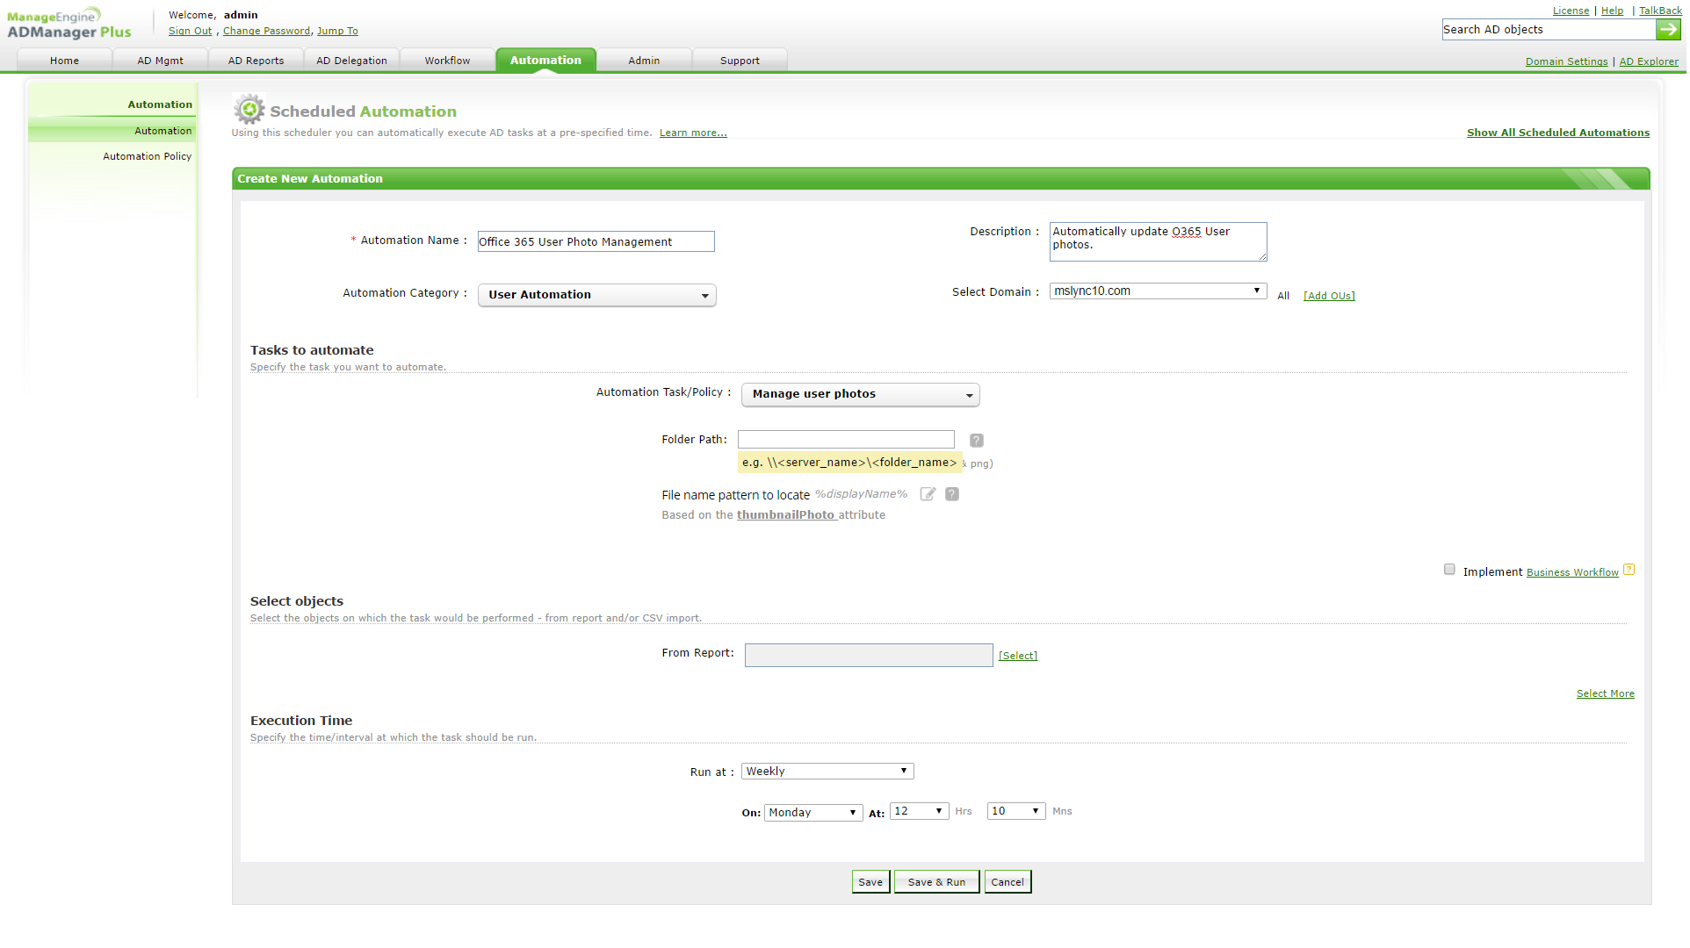Click the Save & Run button
Image resolution: width=1690 pixels, height=948 pixels.
point(938,883)
